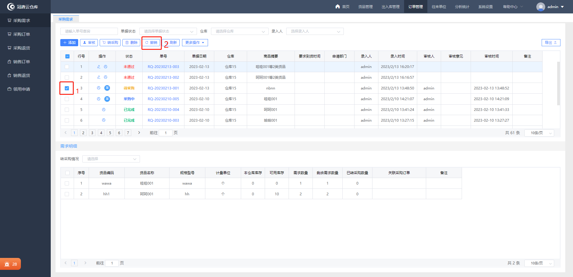Expand the admin account menu arrow
573x277 pixels.
pyautogui.click(x=562, y=7)
